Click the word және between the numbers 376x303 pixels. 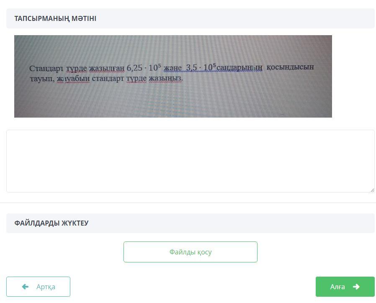(173, 68)
